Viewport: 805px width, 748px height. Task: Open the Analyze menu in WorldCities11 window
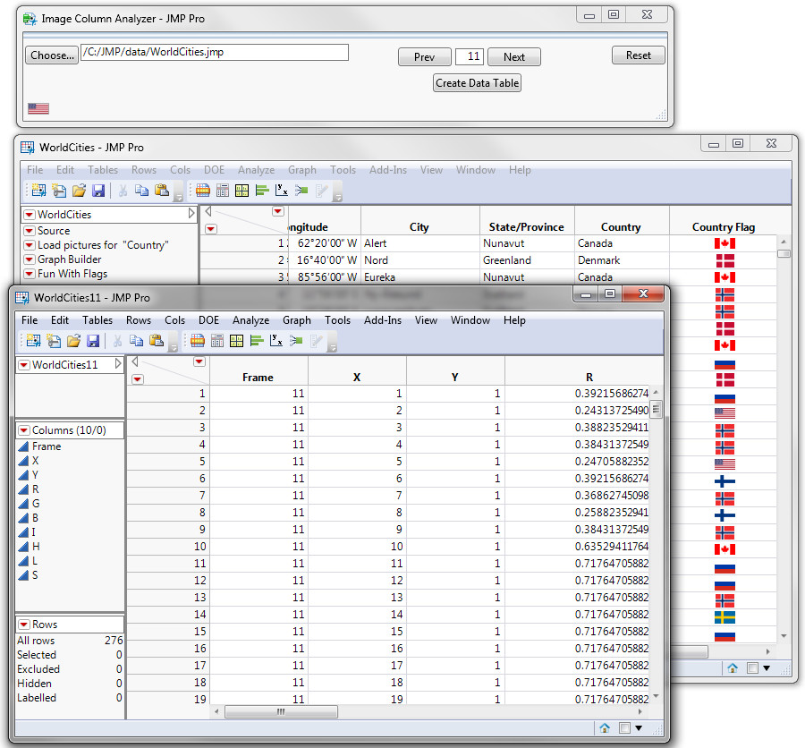click(250, 320)
